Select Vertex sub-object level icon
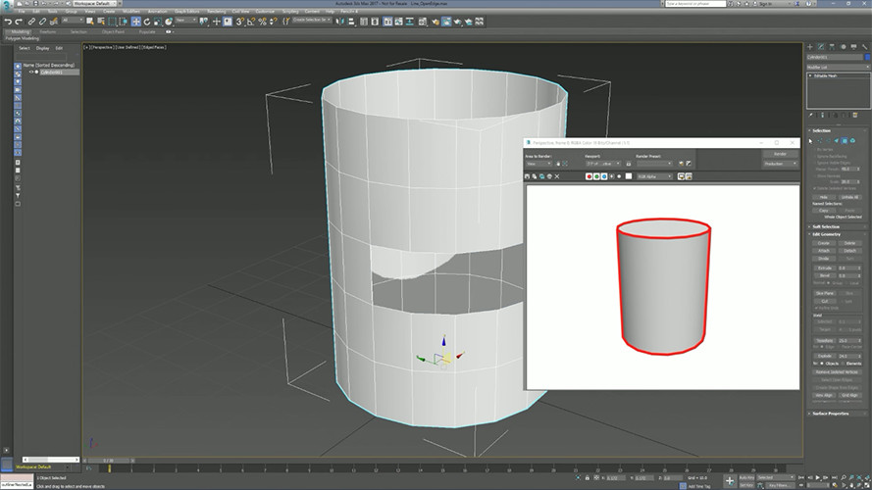The height and width of the screenshot is (490, 872). (819, 140)
